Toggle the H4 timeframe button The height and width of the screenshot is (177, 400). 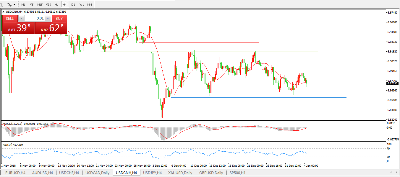coord(64,5)
